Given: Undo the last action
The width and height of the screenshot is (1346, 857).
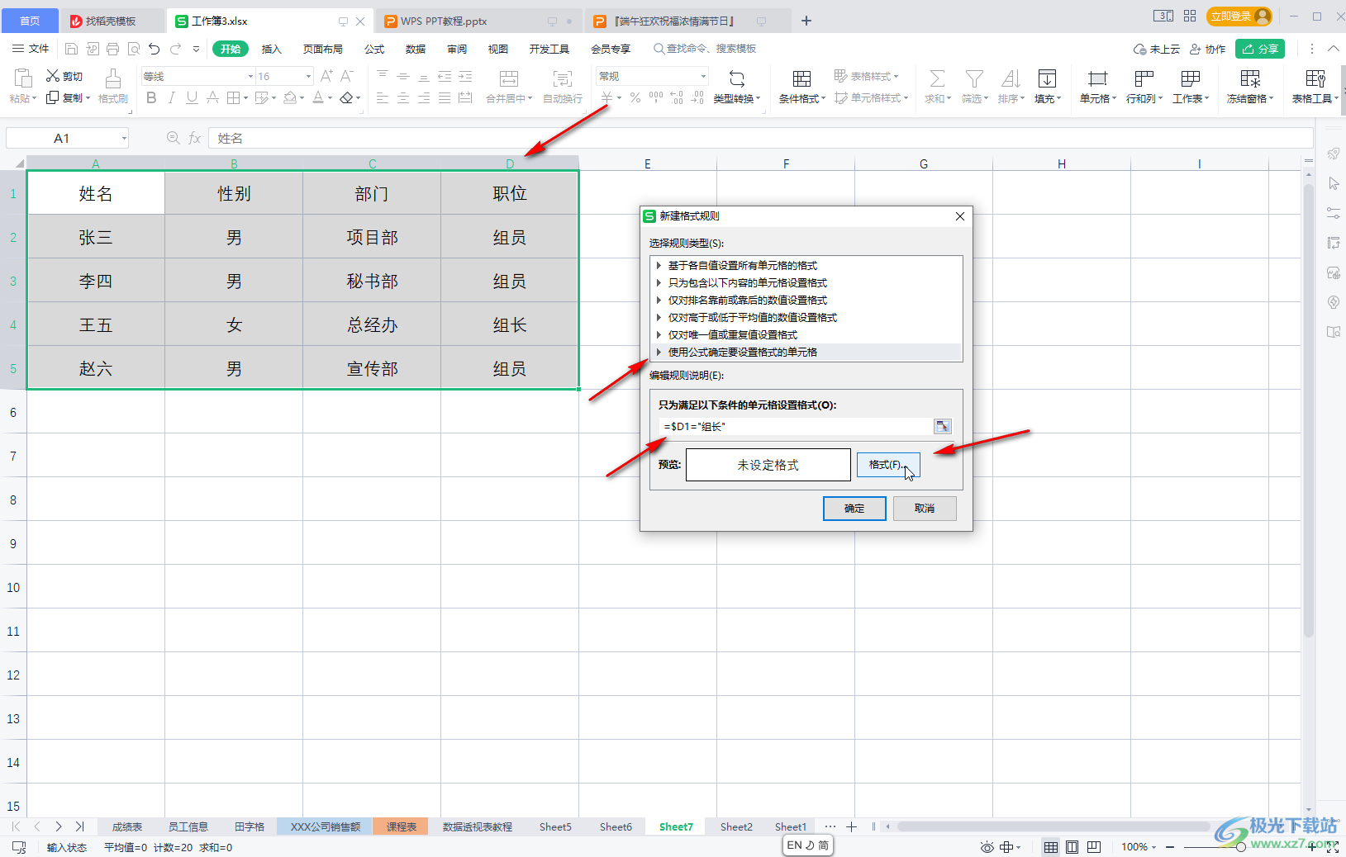Looking at the screenshot, I should coord(155,49).
